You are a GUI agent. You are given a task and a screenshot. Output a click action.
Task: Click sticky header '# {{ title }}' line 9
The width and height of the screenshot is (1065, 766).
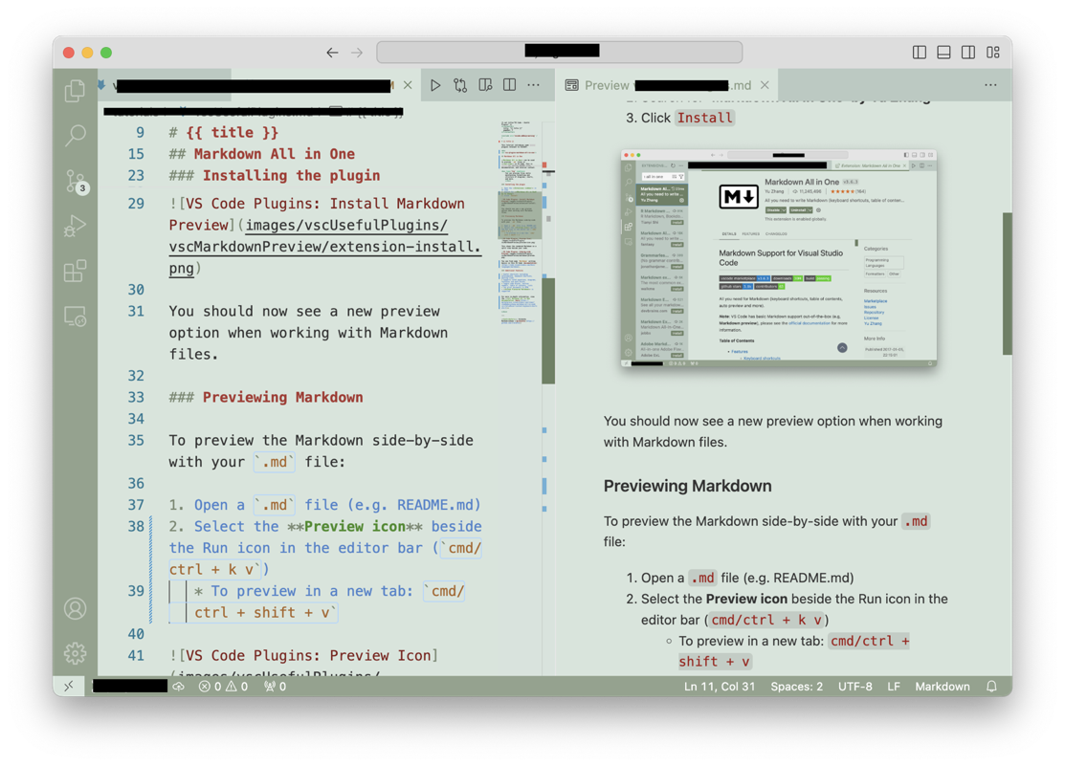click(224, 132)
